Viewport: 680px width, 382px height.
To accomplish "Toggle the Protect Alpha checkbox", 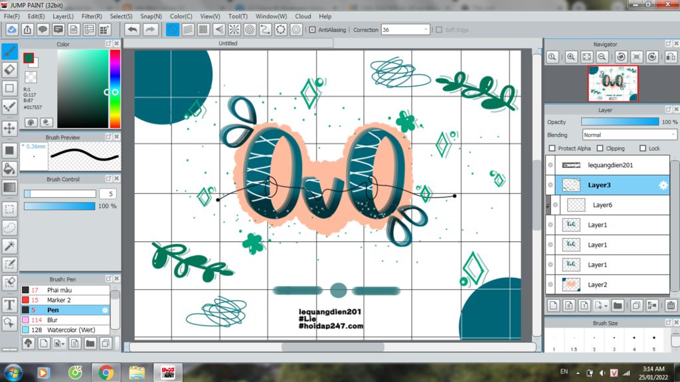I will click(x=552, y=148).
